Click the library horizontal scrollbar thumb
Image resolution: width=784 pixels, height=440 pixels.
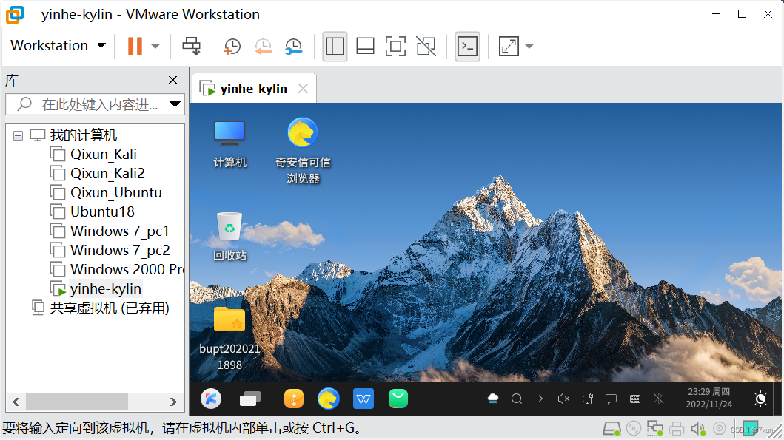pos(77,402)
